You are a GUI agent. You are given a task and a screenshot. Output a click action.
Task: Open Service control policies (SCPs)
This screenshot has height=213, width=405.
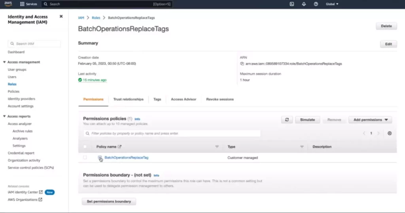point(31,168)
